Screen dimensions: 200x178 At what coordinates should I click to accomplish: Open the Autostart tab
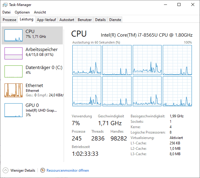point(67,20)
